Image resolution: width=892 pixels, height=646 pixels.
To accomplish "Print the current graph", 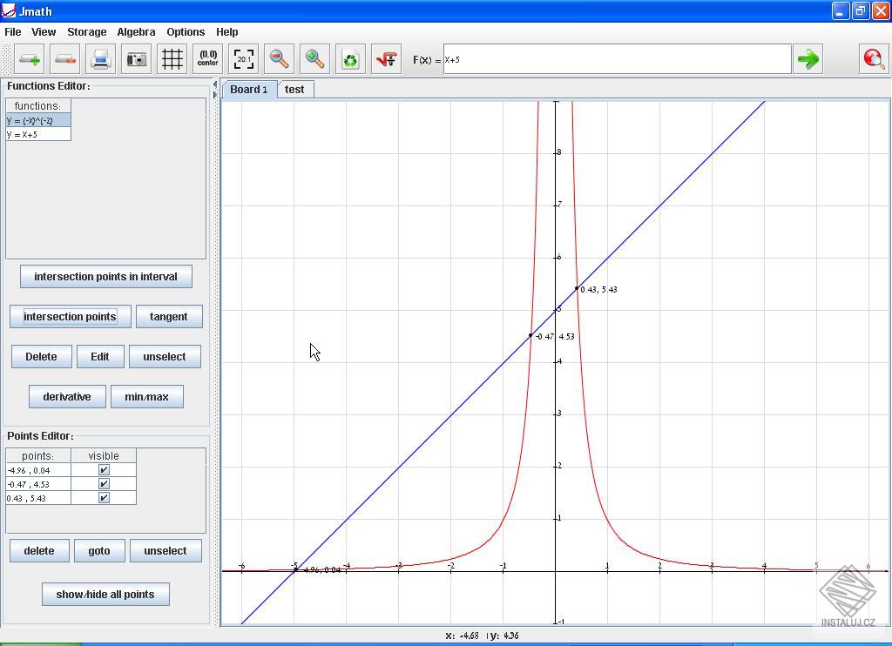I will (x=100, y=58).
